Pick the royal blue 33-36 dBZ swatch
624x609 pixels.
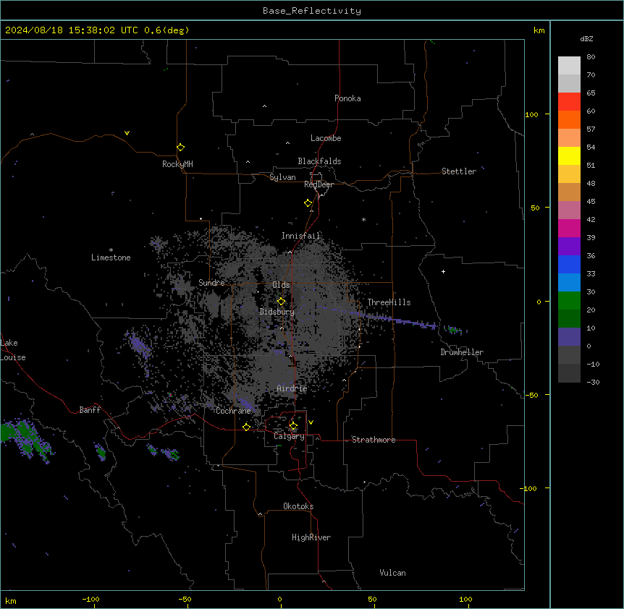569,265
